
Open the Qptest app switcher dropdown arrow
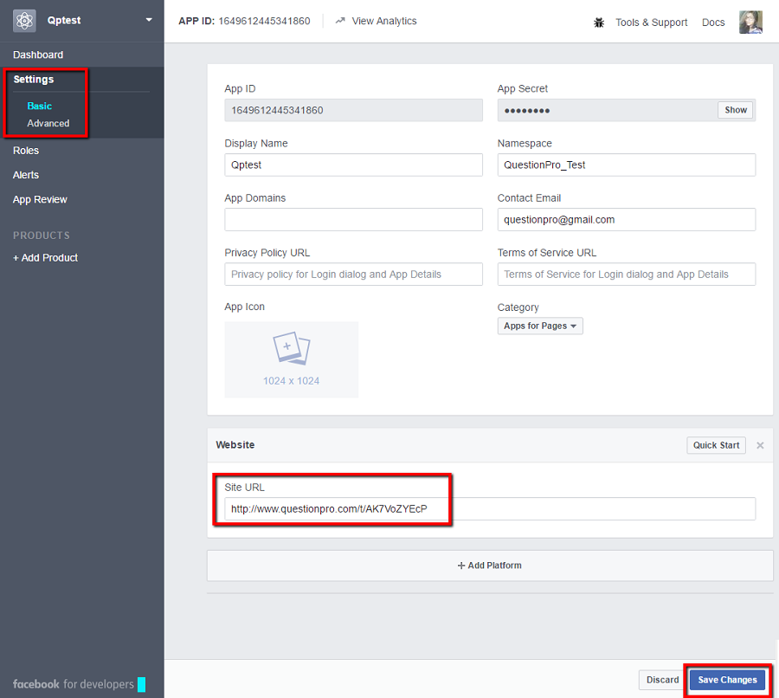pyautogui.click(x=149, y=20)
